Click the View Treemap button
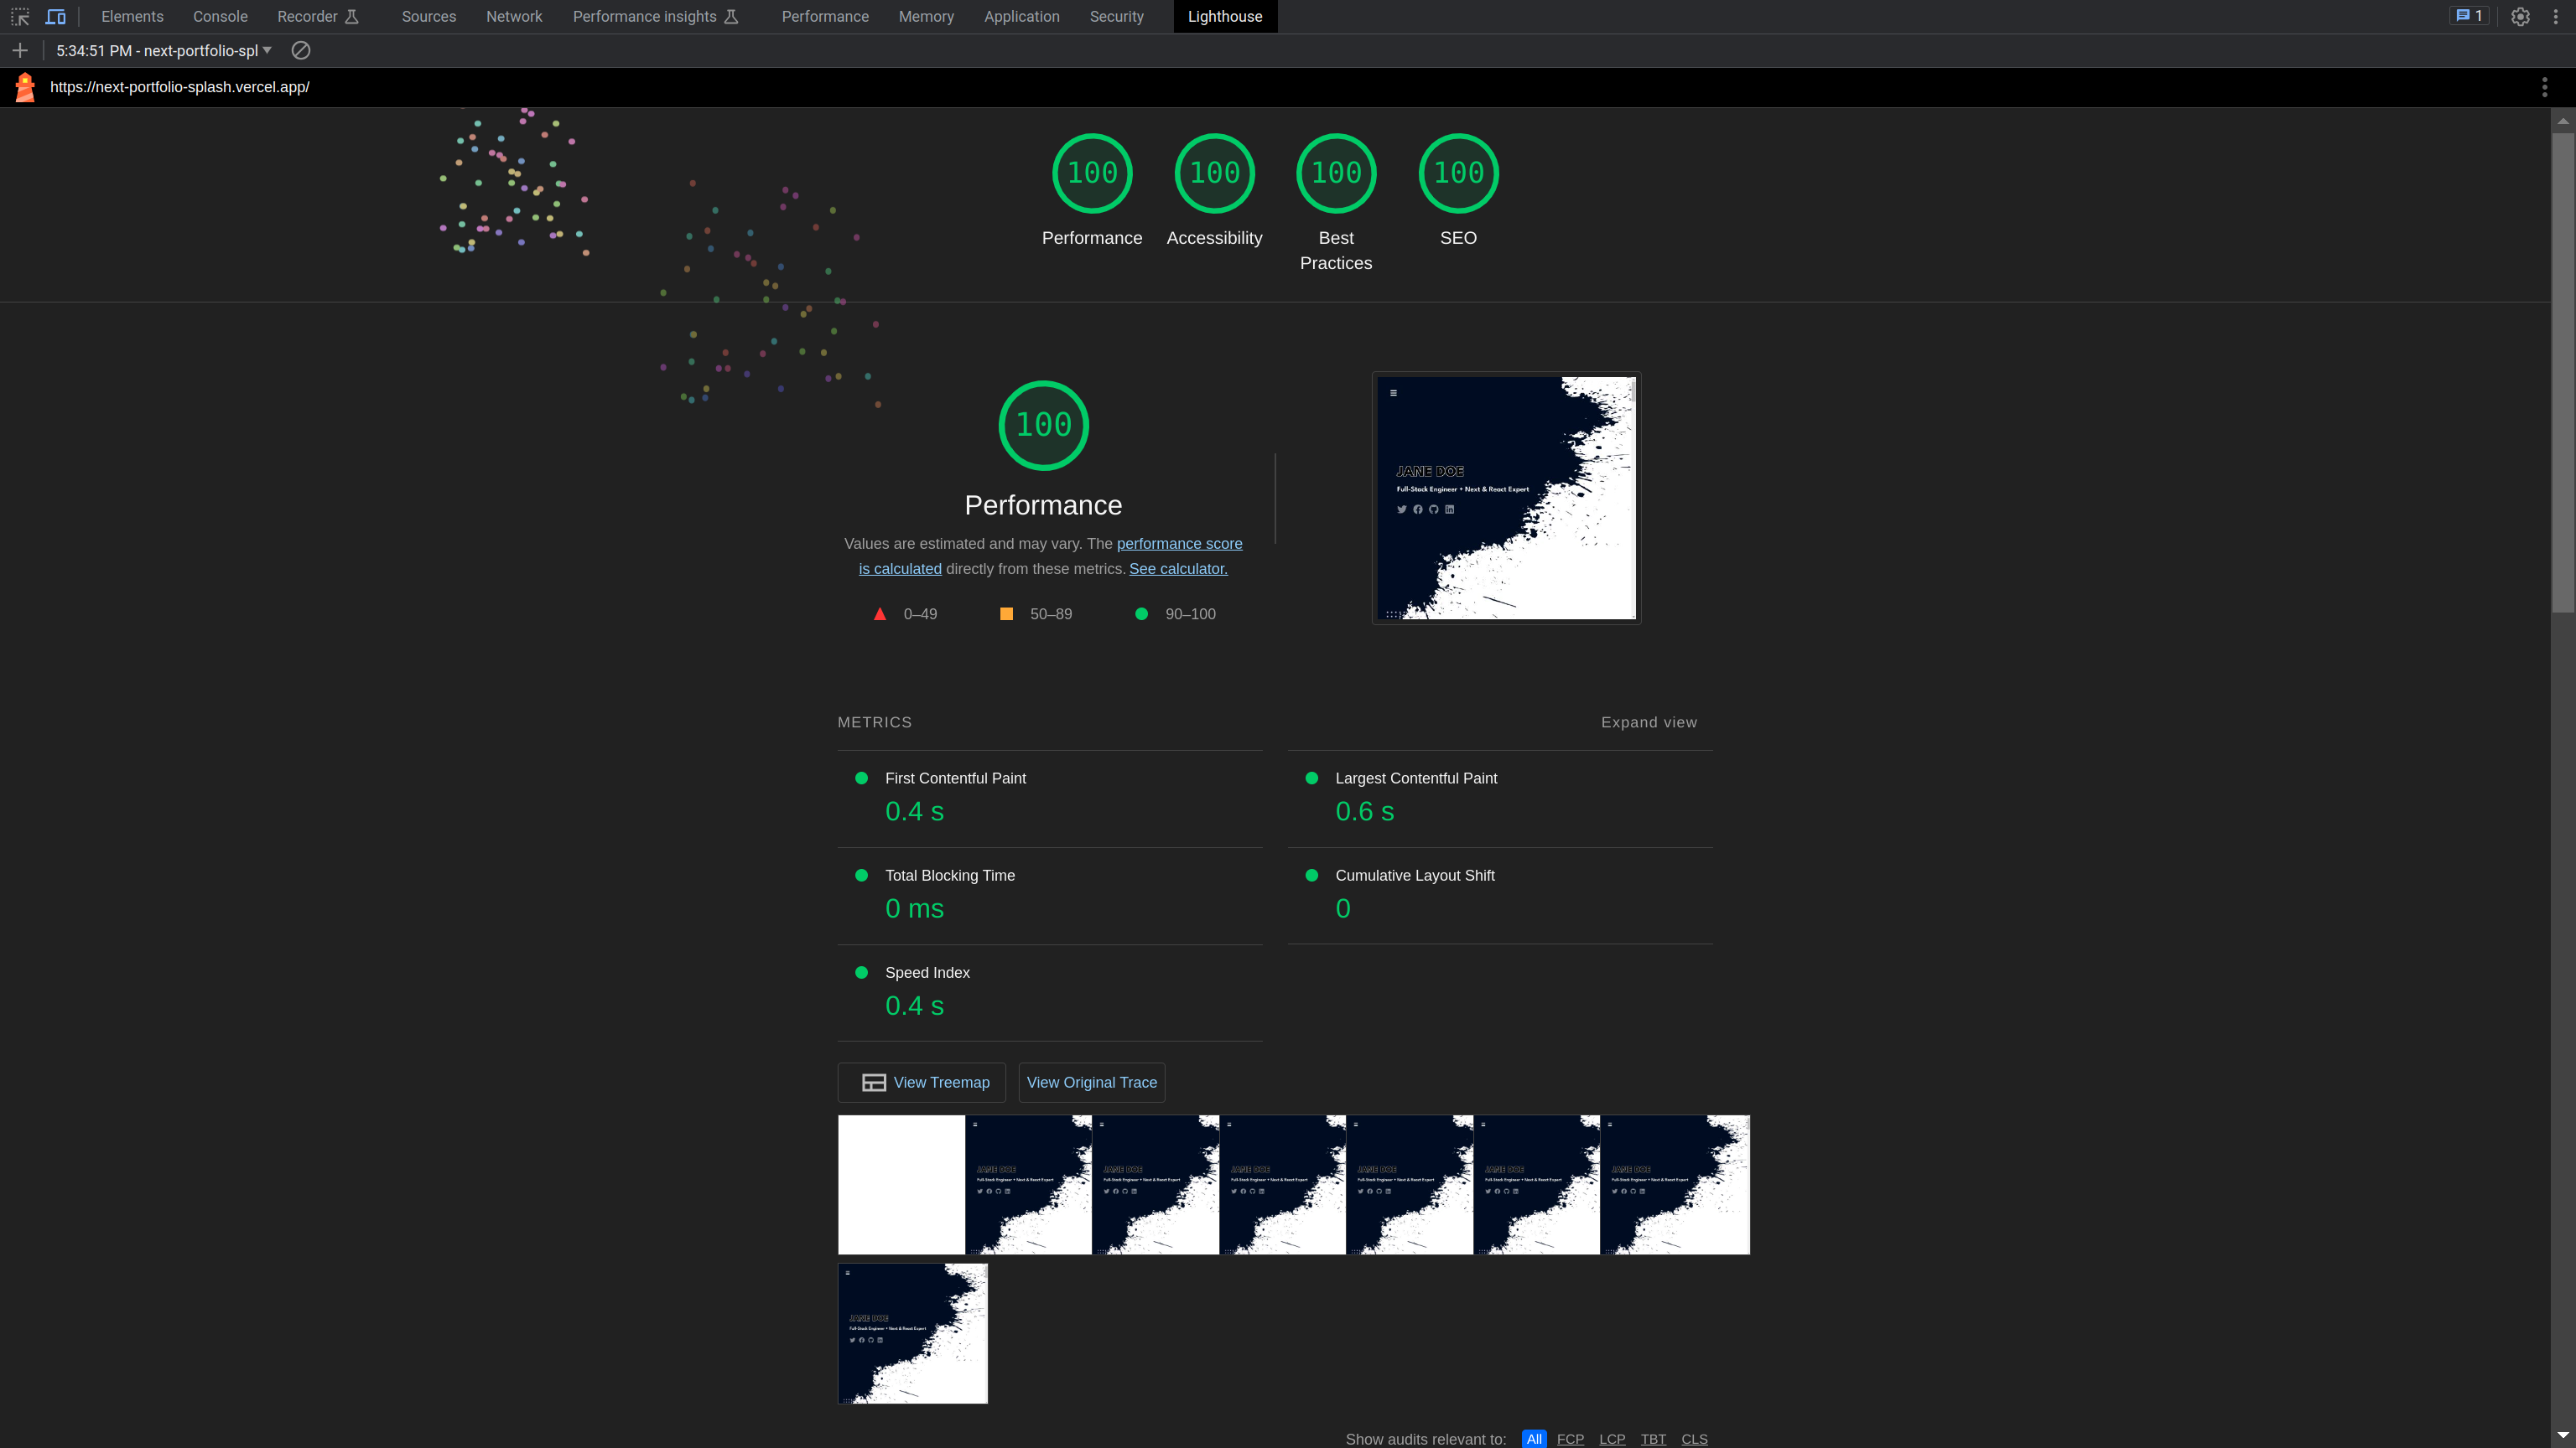The image size is (2576, 1448). coord(922,1083)
